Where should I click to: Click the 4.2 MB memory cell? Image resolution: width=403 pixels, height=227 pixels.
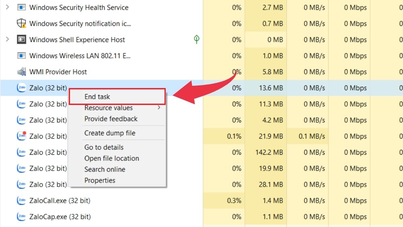[x=266, y=120]
